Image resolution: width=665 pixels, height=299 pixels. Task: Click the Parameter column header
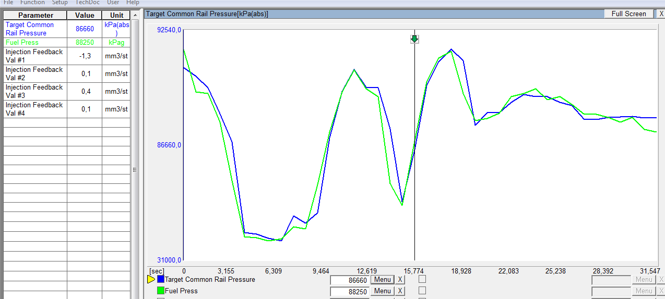(35, 16)
